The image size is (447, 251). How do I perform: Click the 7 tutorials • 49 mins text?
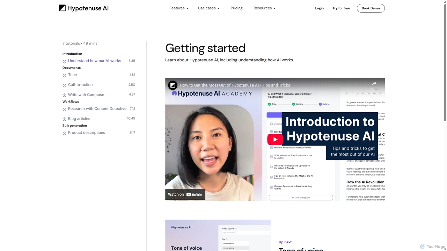(80, 43)
